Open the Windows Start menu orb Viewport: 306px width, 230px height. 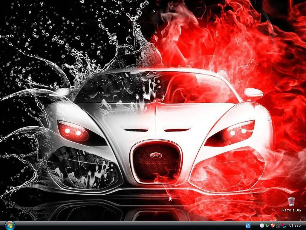pos(10,226)
